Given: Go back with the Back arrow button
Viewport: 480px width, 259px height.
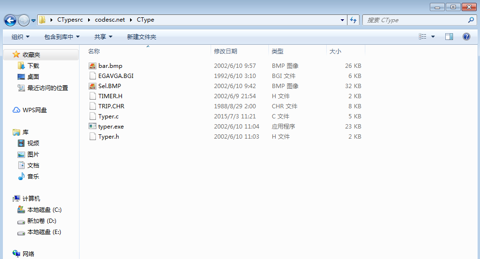Looking at the screenshot, I should point(10,21).
